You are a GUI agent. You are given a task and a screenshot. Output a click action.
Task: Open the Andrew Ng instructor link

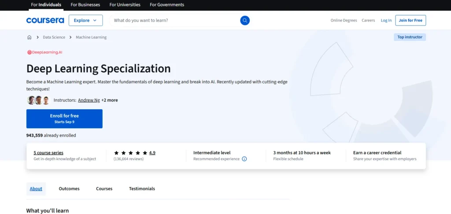pyautogui.click(x=89, y=100)
